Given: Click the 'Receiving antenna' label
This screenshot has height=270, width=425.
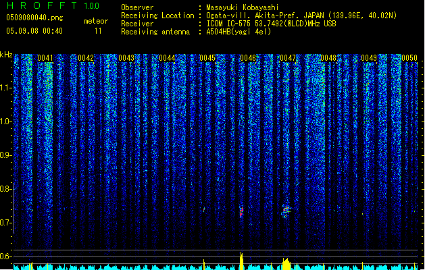Looking at the screenshot, I should [x=155, y=32].
